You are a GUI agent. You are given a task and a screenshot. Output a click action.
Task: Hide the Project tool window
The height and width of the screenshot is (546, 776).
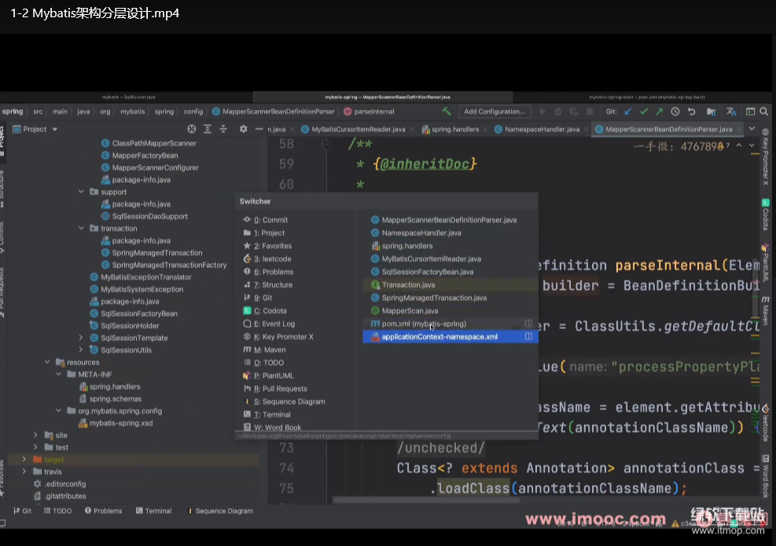click(x=259, y=129)
